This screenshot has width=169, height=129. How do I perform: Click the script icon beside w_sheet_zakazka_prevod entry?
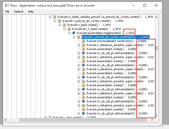tap(54, 17)
